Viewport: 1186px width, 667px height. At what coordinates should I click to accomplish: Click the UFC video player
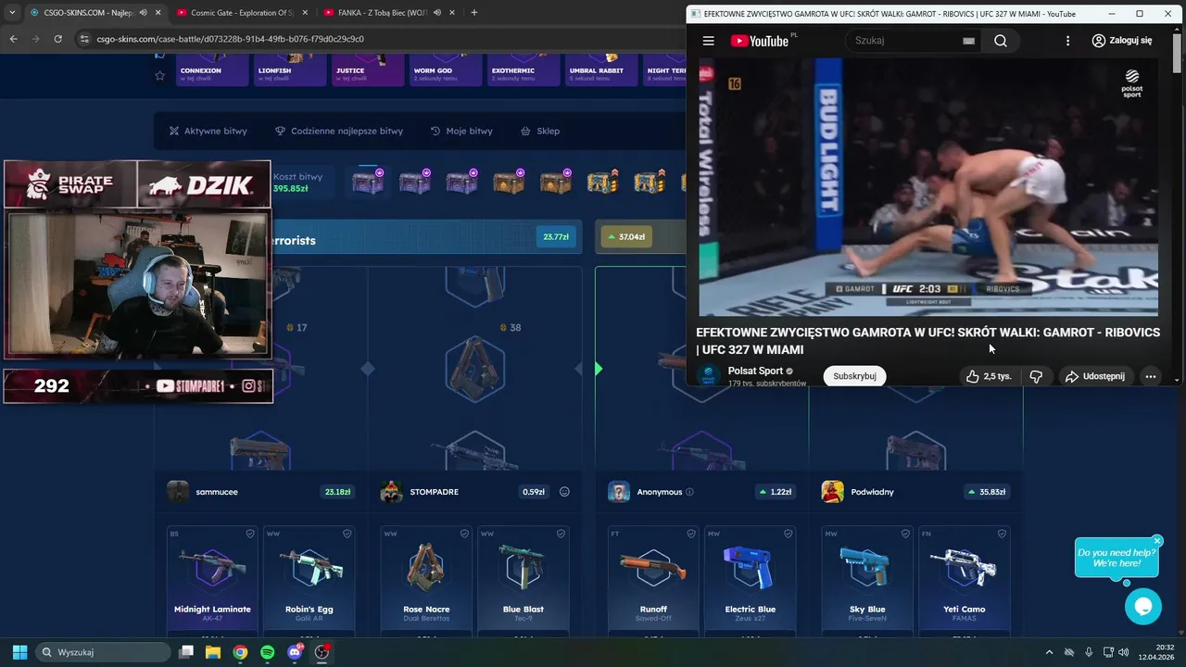click(x=927, y=187)
